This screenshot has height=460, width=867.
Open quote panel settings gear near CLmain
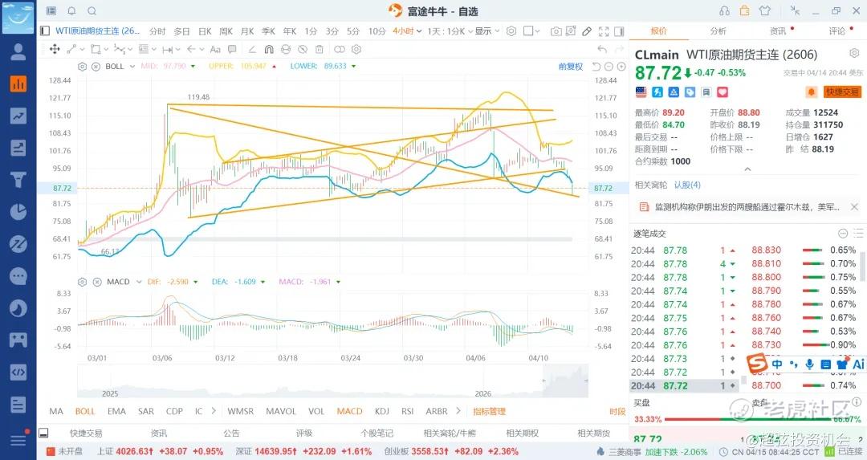[854, 54]
